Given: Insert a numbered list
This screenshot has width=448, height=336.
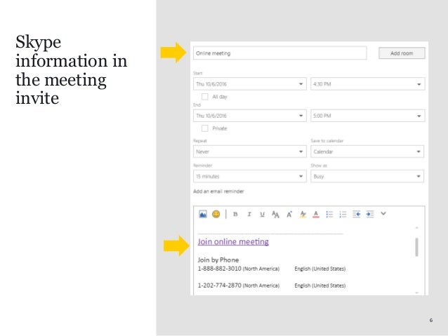Looking at the screenshot, I should click(x=343, y=214).
